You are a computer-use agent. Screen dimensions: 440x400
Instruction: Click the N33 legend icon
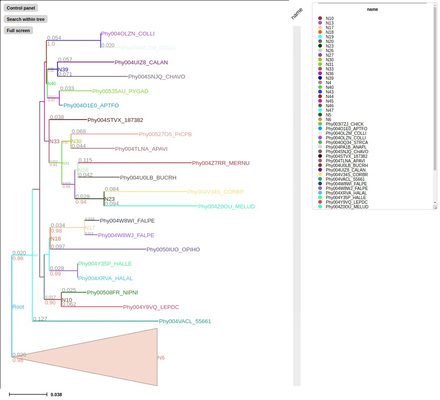pos(319,69)
